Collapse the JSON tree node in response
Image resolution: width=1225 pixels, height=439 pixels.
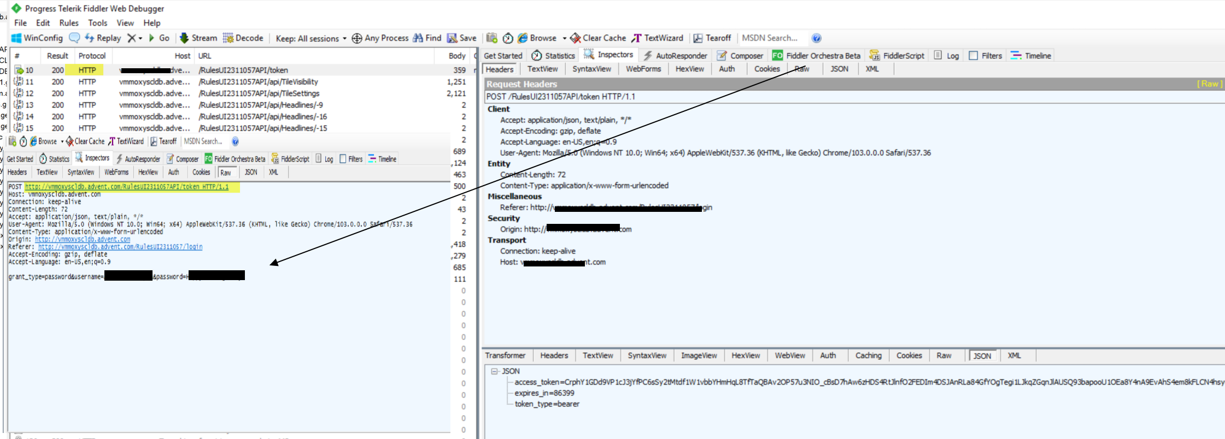[494, 371]
